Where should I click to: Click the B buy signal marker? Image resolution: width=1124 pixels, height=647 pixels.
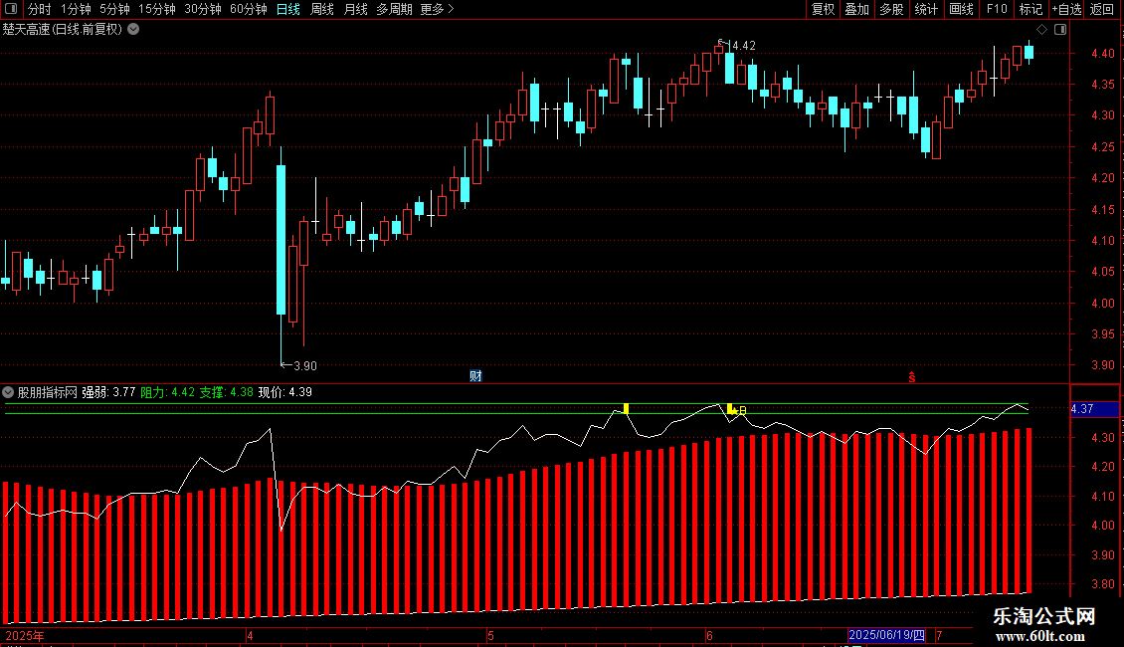pyautogui.click(x=743, y=410)
